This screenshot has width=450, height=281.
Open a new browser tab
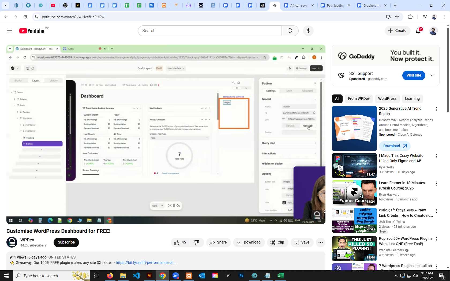coord(395,5)
